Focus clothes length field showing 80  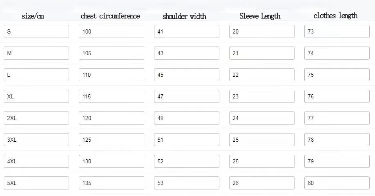click(x=337, y=183)
